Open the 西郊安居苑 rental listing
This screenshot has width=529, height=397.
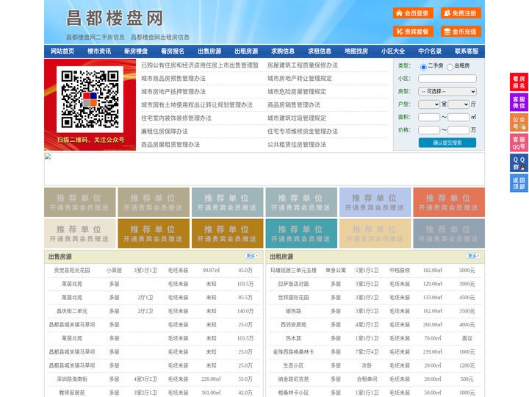click(293, 325)
